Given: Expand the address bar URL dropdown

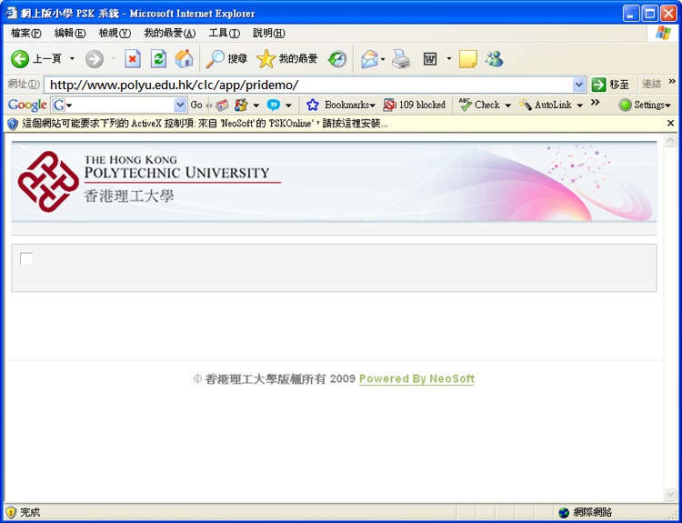Looking at the screenshot, I should pos(579,85).
